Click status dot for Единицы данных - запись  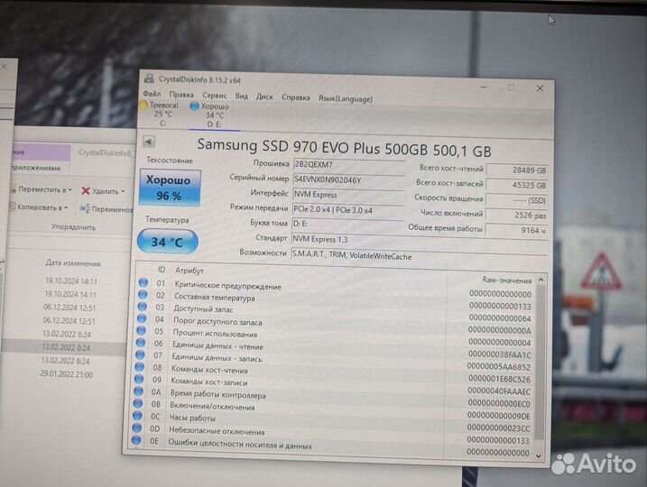[140, 354]
